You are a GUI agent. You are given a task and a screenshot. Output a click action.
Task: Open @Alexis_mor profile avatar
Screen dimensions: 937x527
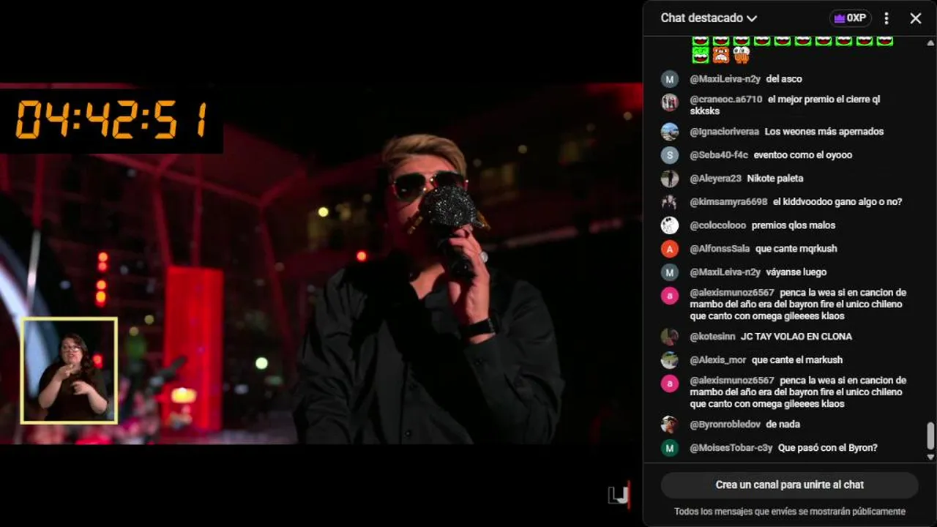coord(670,360)
